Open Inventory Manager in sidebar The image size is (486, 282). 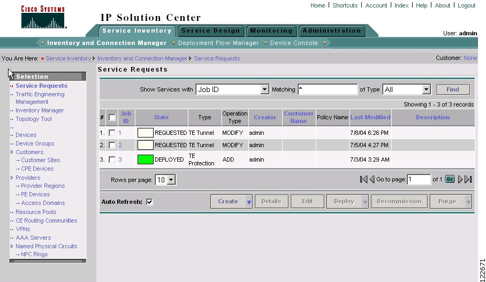coord(40,110)
